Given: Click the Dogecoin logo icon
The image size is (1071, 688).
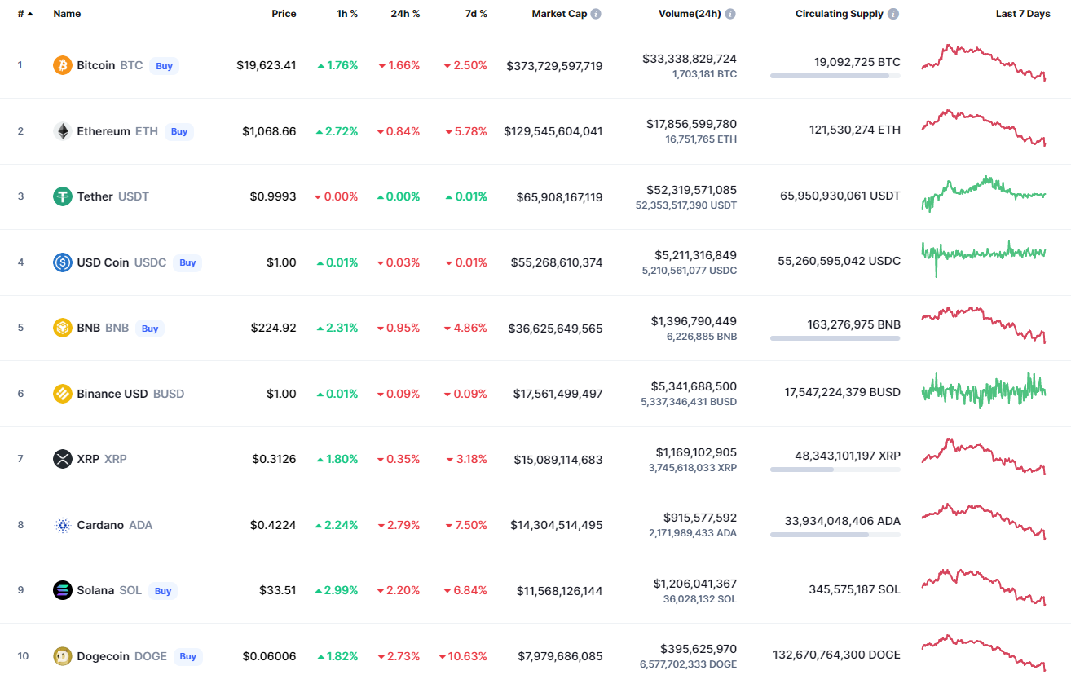Looking at the screenshot, I should click(63, 656).
